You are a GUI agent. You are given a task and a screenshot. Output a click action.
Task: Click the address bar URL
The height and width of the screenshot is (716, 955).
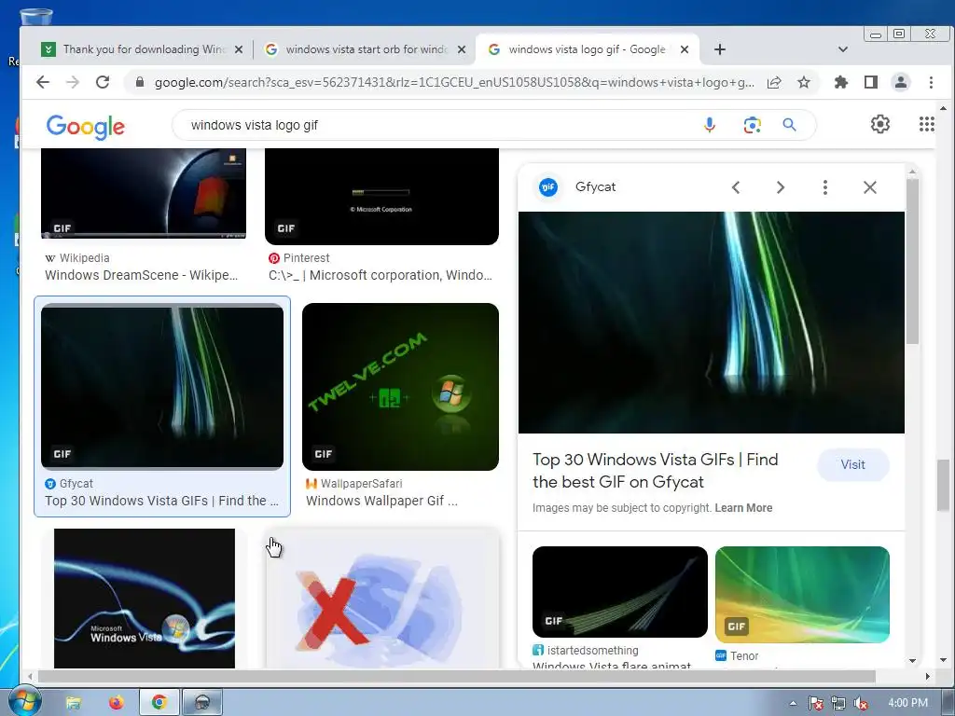[454, 82]
